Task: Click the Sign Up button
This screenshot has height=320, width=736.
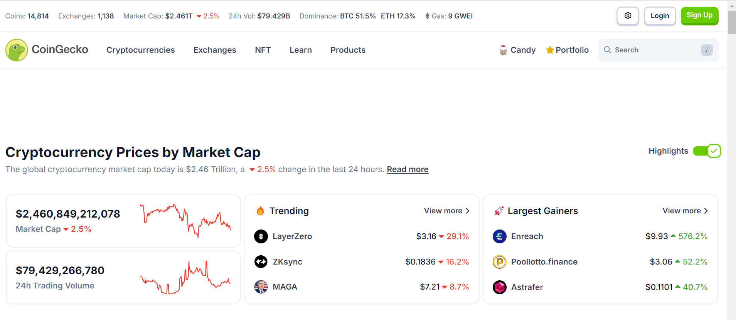Action: pyautogui.click(x=699, y=16)
